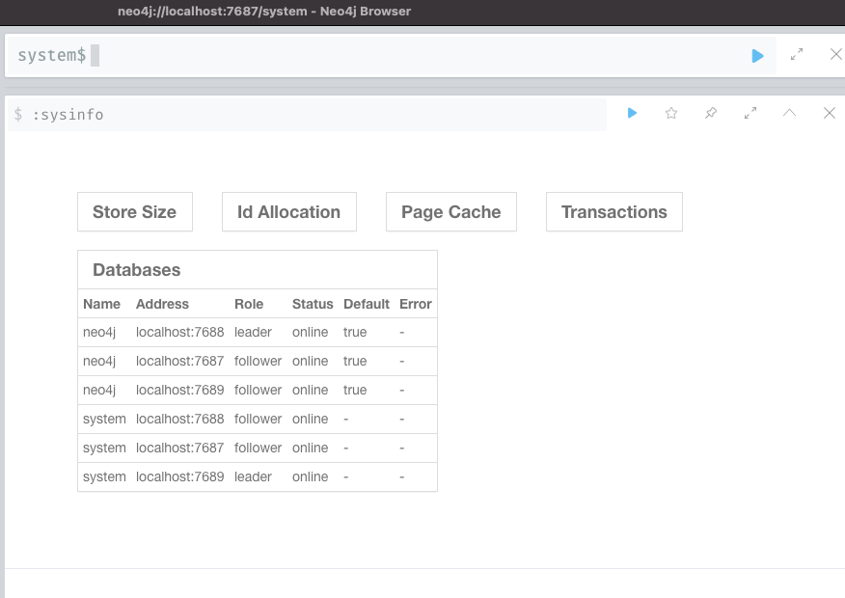Screen dimensions: 845x598
Task: Close the :sysinfo result frame
Action: pos(829,113)
